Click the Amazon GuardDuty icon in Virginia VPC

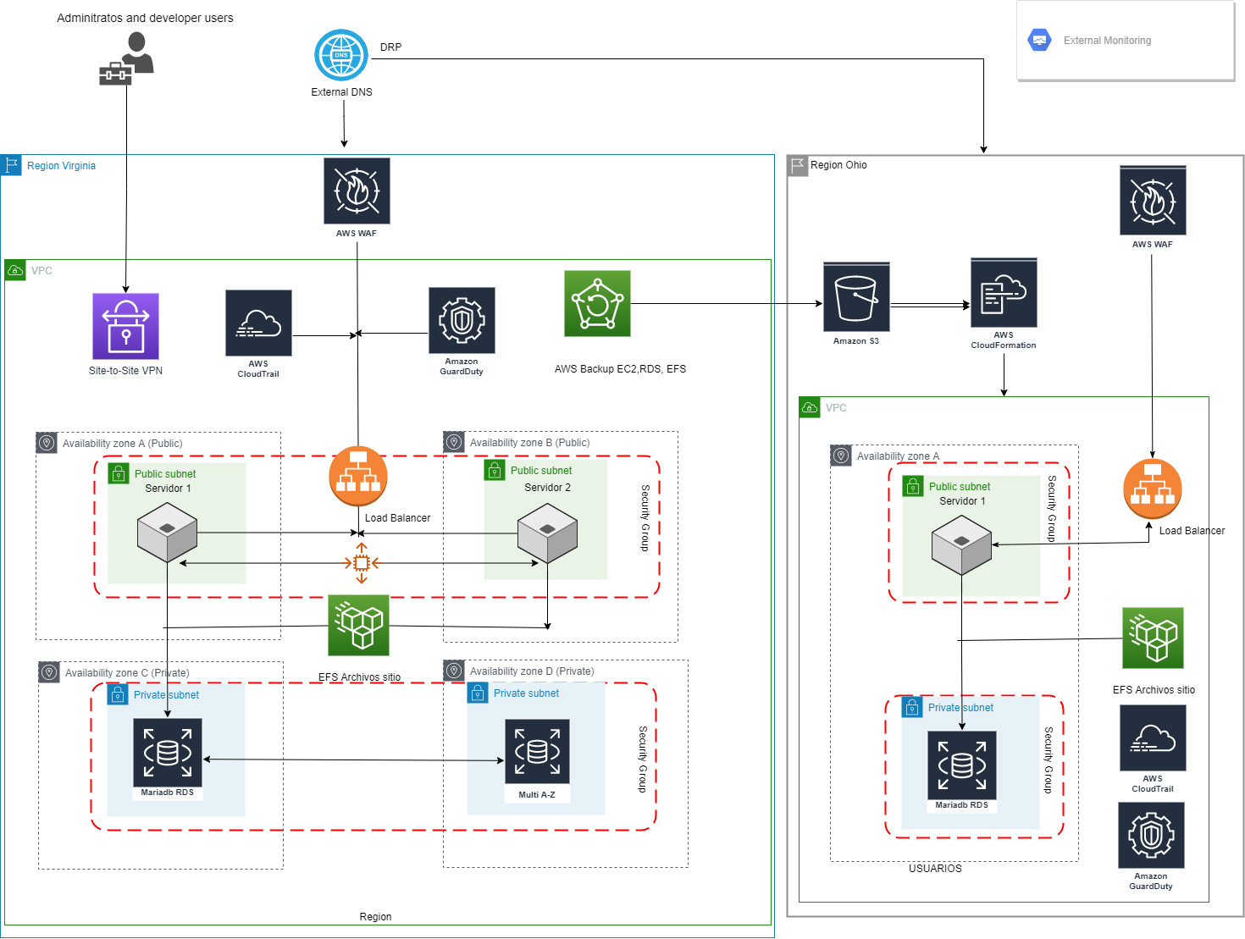tap(462, 321)
